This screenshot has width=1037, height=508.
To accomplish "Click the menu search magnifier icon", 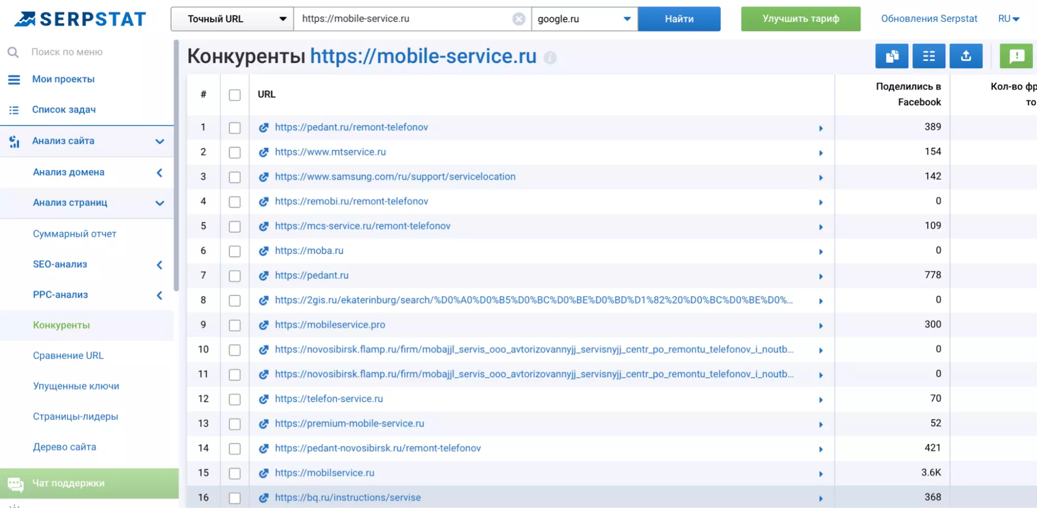I will pyautogui.click(x=13, y=52).
